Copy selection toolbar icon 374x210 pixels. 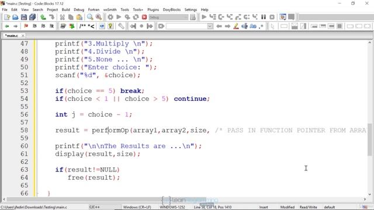71,17
